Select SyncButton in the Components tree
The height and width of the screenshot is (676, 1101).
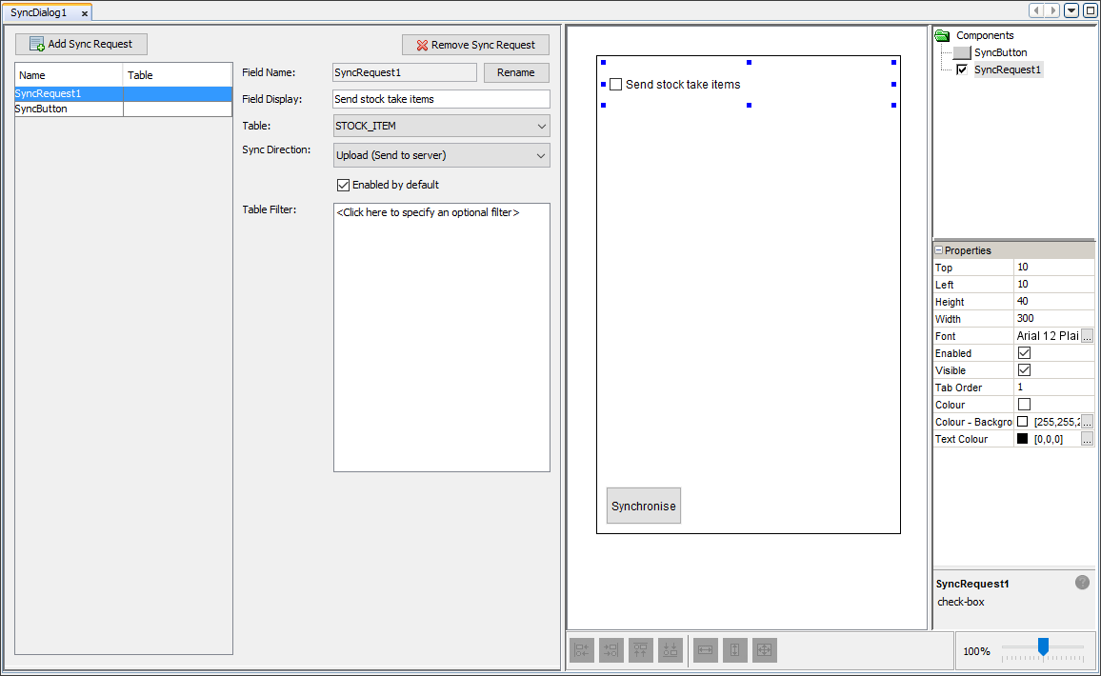click(1000, 52)
